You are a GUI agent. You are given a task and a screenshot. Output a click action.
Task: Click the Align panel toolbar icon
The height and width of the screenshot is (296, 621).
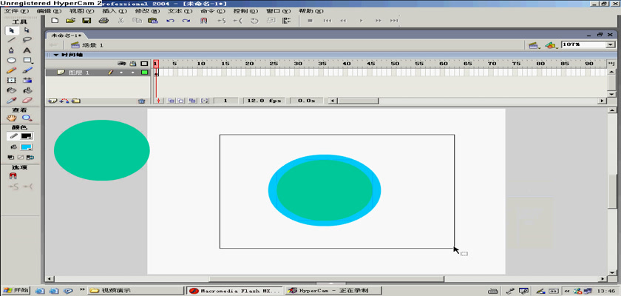pyautogui.click(x=286, y=21)
